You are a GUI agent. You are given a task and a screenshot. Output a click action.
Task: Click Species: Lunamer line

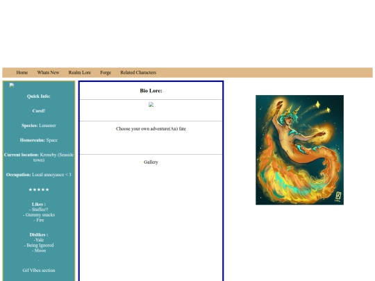point(38,126)
